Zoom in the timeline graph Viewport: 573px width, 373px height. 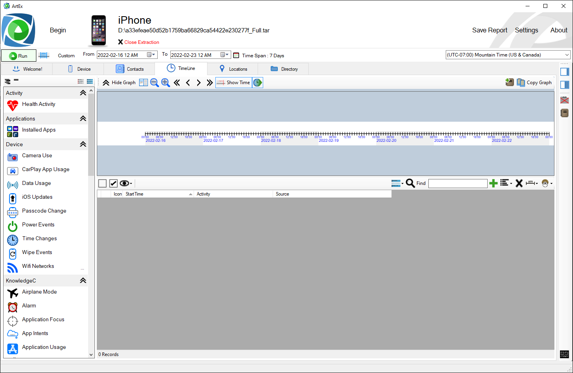tap(166, 83)
